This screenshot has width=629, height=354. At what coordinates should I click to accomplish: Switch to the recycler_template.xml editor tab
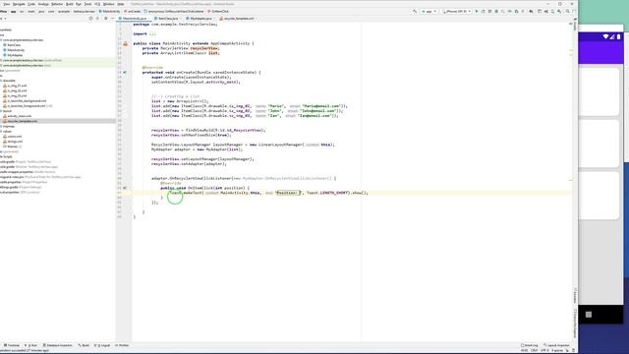pyautogui.click(x=238, y=19)
